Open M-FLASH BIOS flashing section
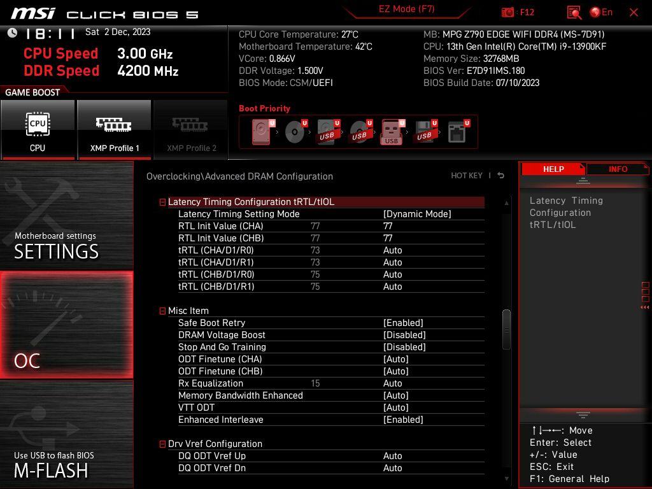Viewport: 652px width, 489px height. coord(66,434)
